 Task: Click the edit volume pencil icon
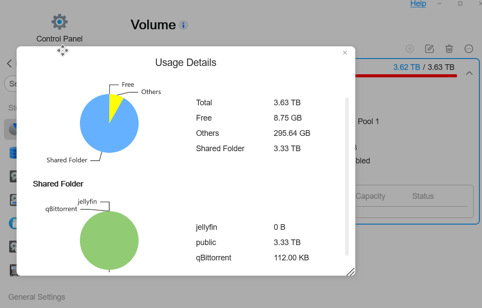[430, 48]
